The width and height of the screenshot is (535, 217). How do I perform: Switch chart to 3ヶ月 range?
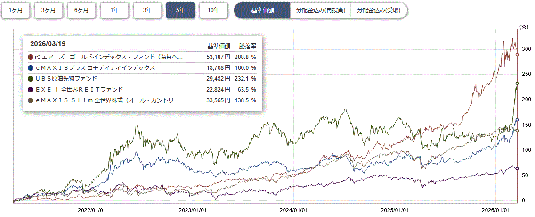tap(49, 10)
